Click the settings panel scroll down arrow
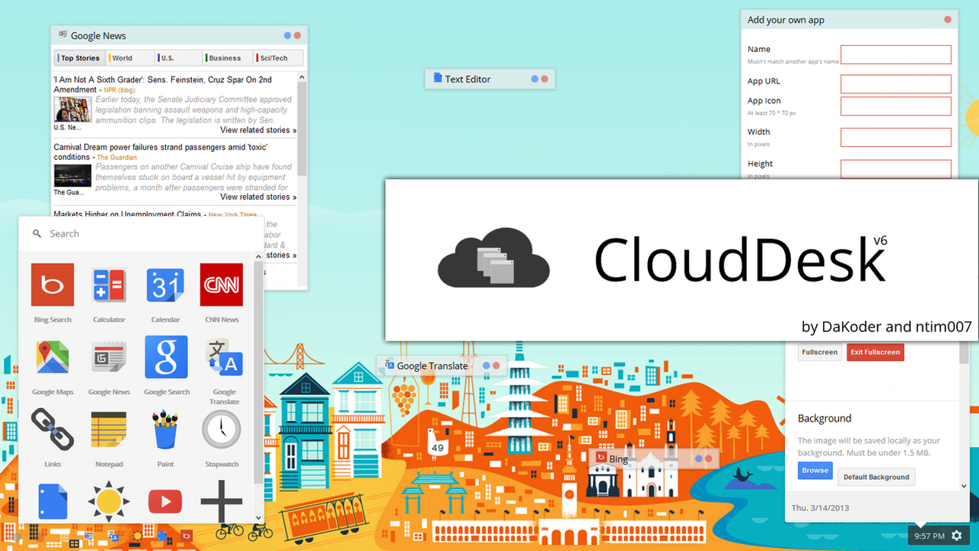The width and height of the screenshot is (979, 551). click(x=964, y=485)
